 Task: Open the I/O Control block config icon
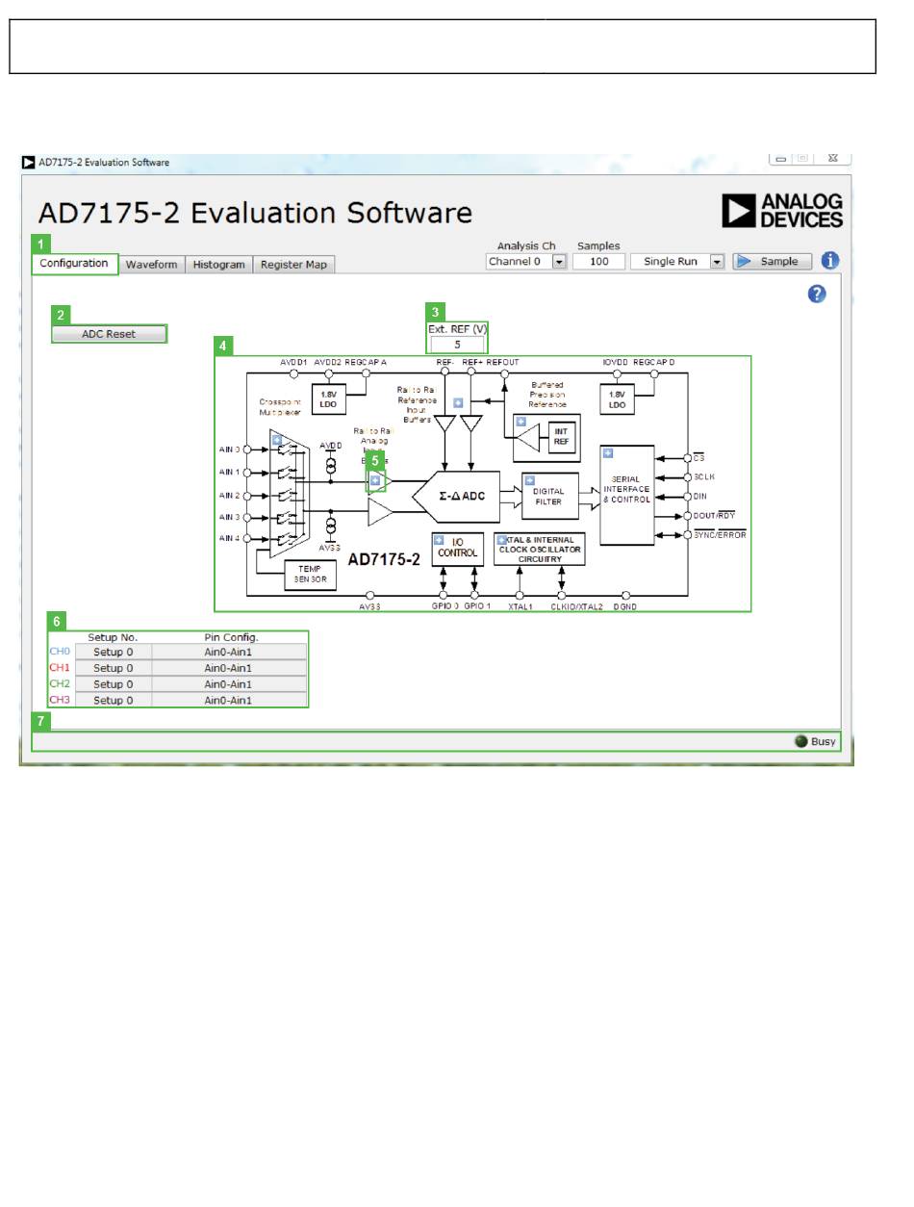pyautogui.click(x=439, y=540)
